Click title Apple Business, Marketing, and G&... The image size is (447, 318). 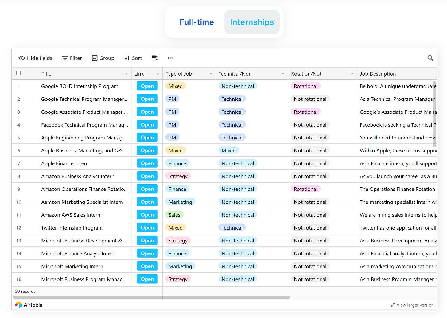coord(84,151)
